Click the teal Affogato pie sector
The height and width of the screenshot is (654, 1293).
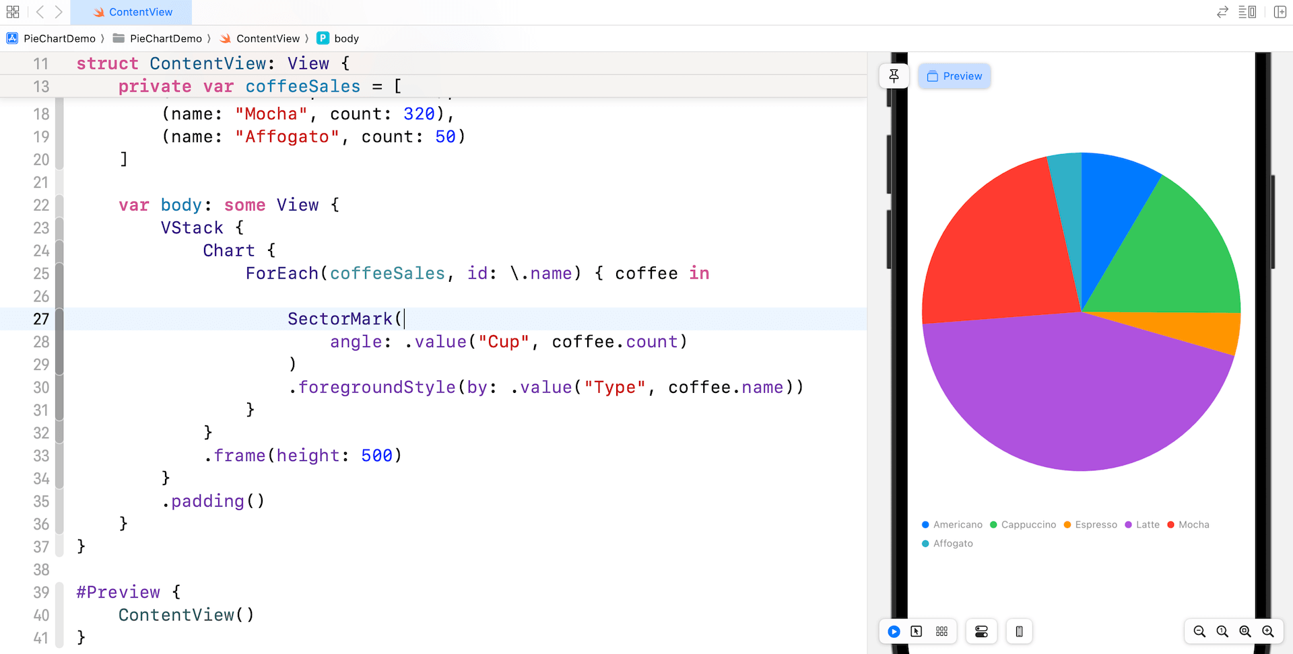[x=1069, y=209]
